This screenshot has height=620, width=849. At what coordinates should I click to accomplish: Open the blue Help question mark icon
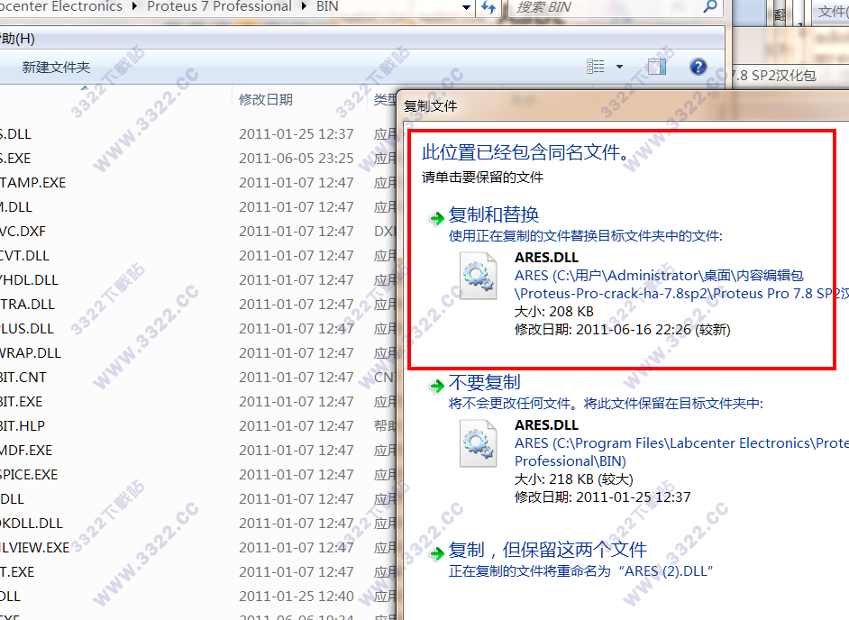click(698, 67)
